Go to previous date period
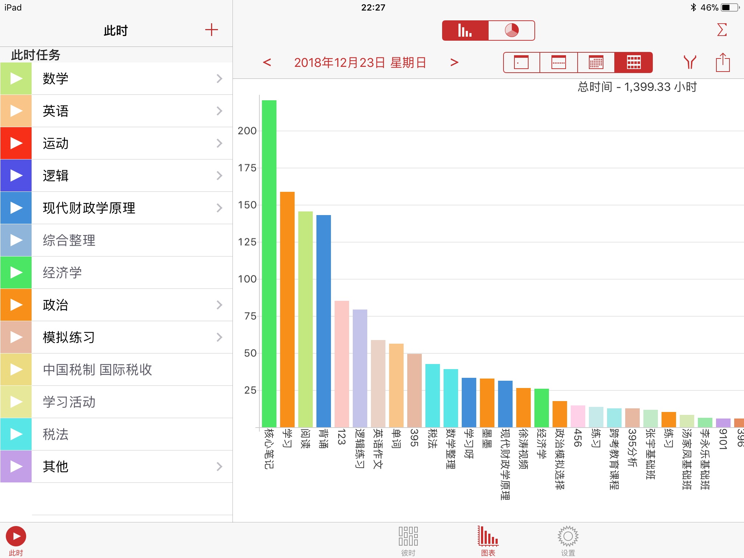This screenshot has width=744, height=558. [267, 62]
